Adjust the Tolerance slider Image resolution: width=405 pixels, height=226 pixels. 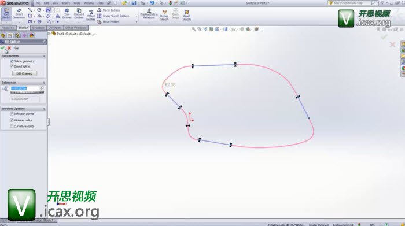(27, 92)
